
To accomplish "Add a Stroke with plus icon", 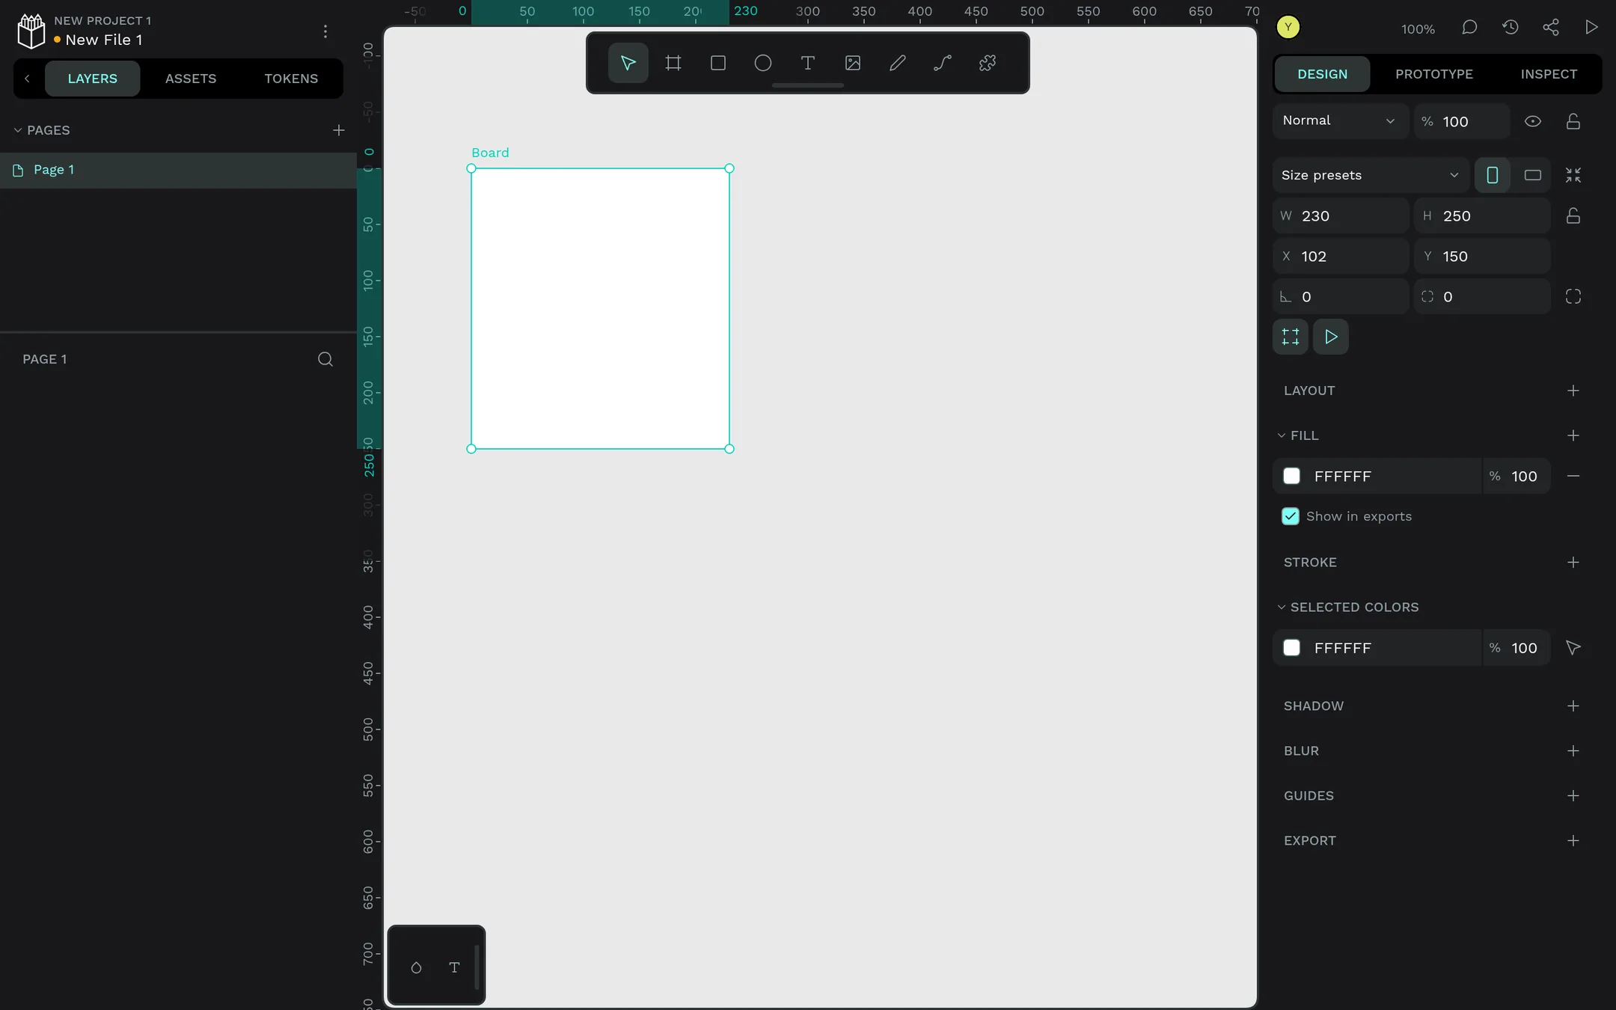I will (1573, 563).
